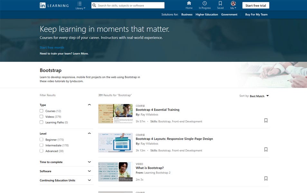Open the Sort by Best Match dropdown

point(259,96)
